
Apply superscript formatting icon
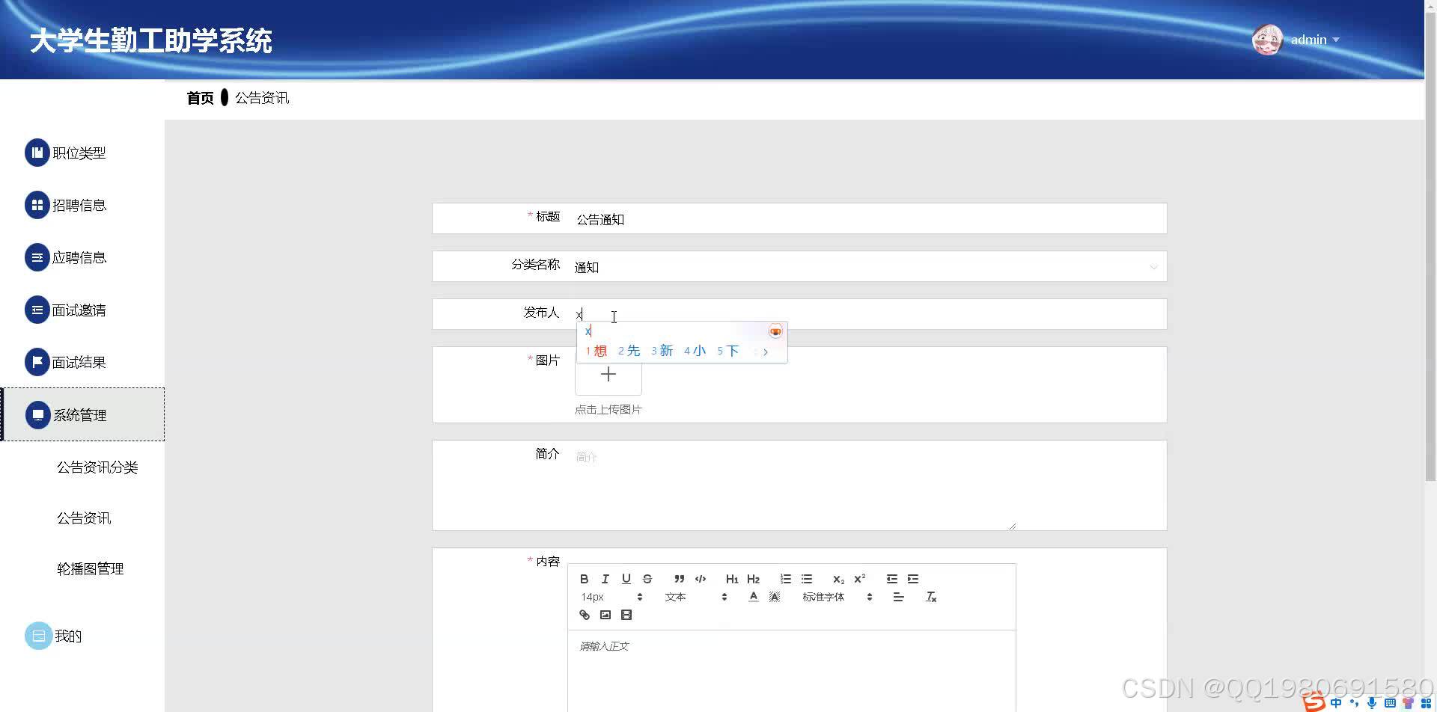click(859, 578)
